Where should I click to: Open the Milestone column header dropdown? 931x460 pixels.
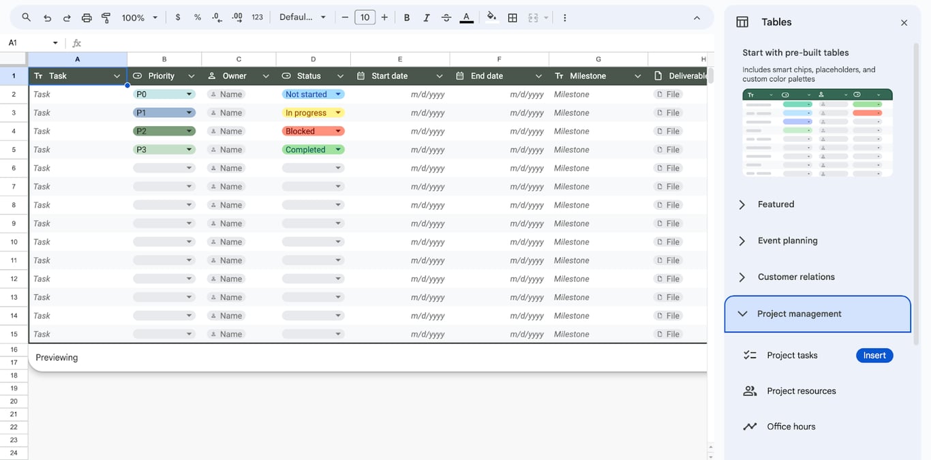tap(638, 76)
